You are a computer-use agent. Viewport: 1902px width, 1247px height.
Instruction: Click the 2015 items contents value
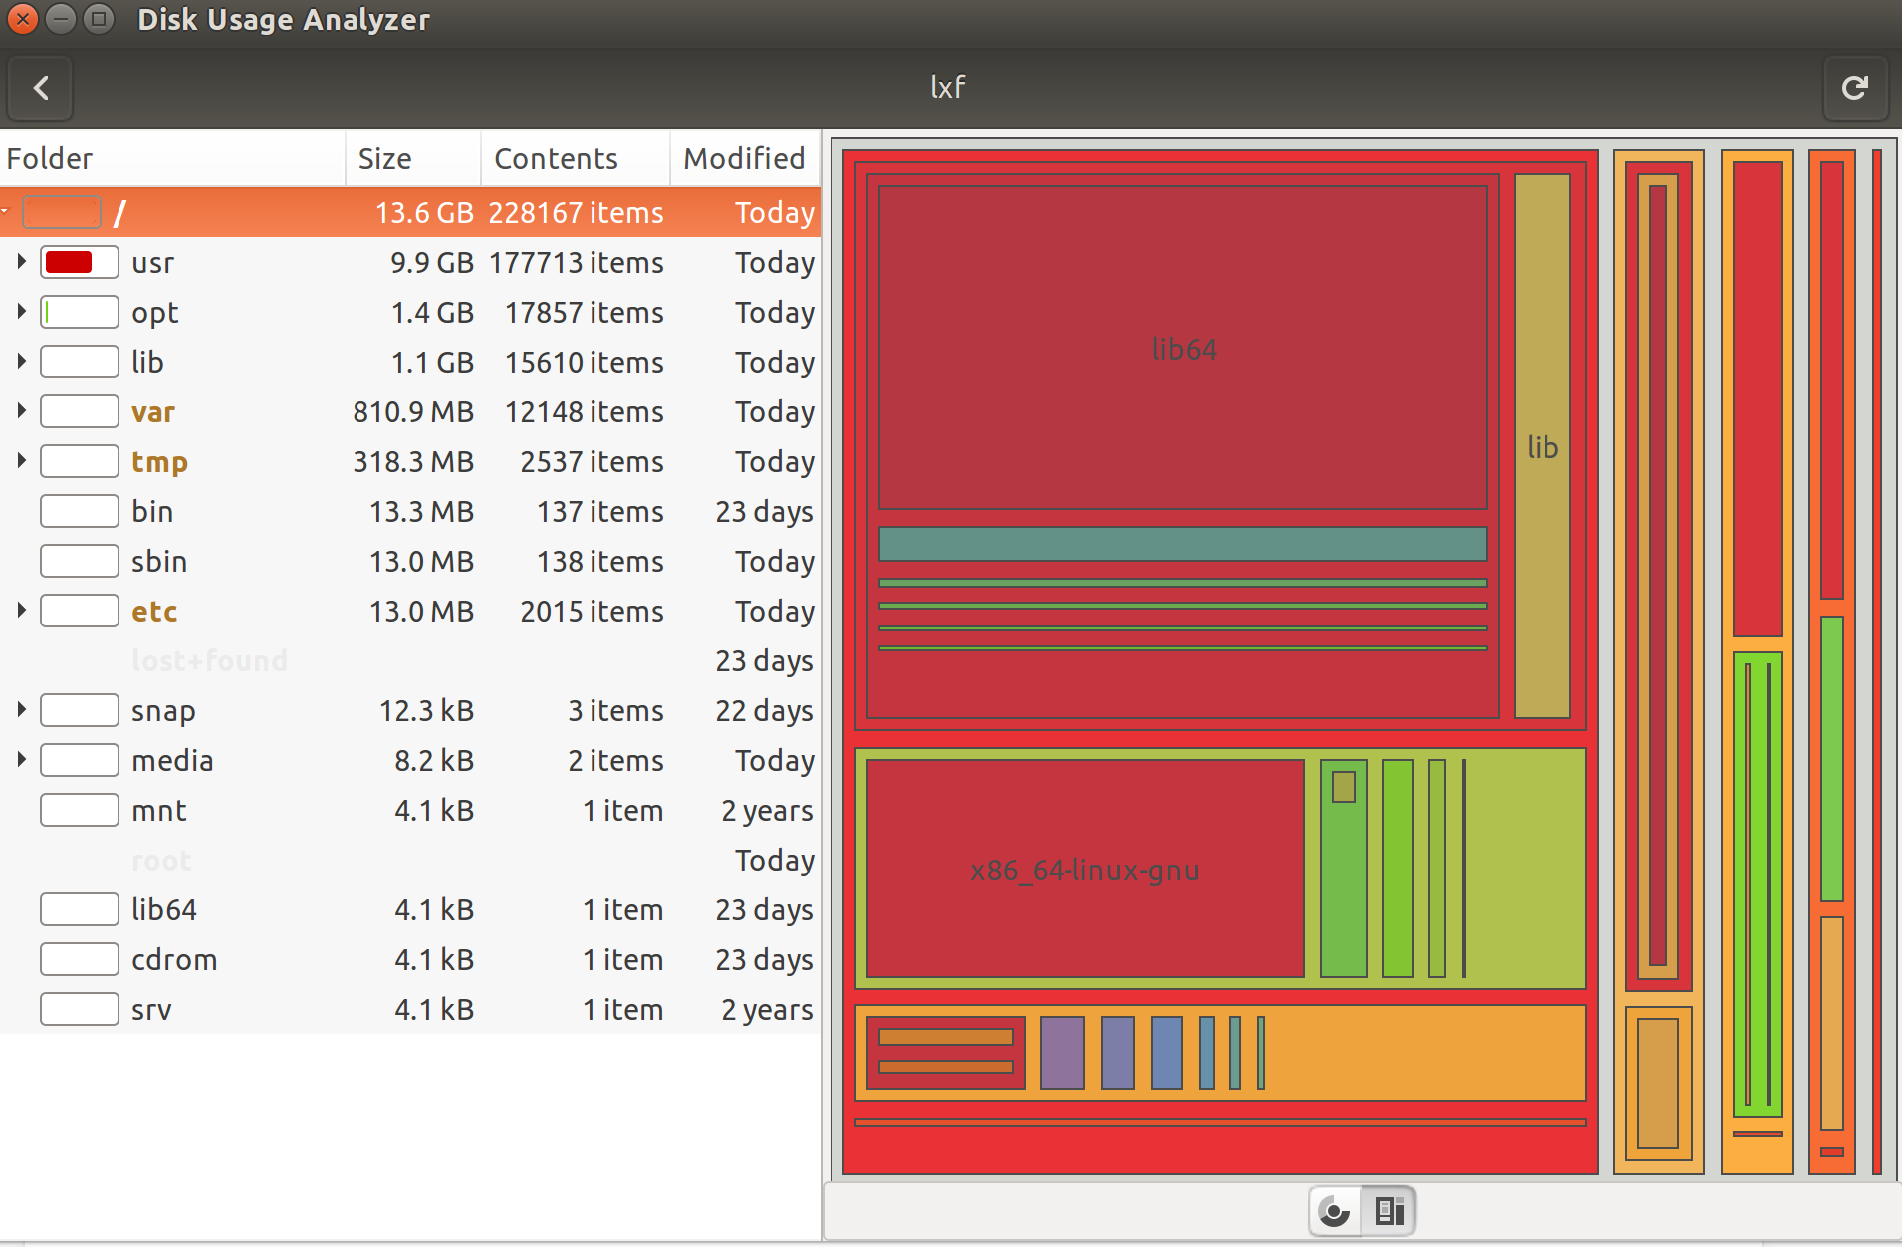point(592,612)
